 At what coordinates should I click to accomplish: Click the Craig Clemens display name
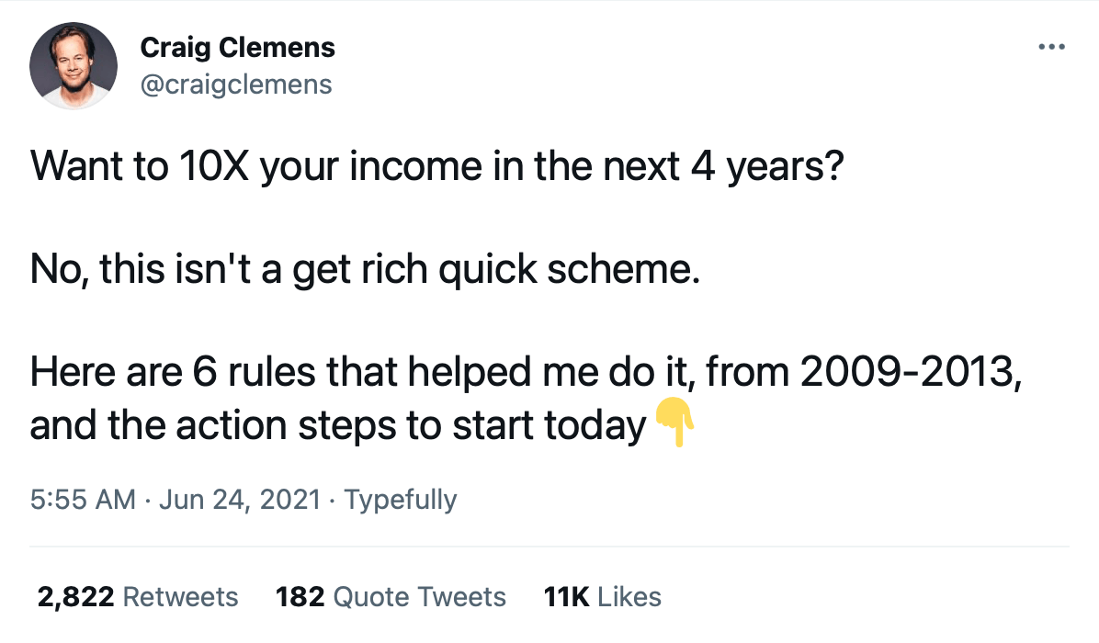coord(237,48)
